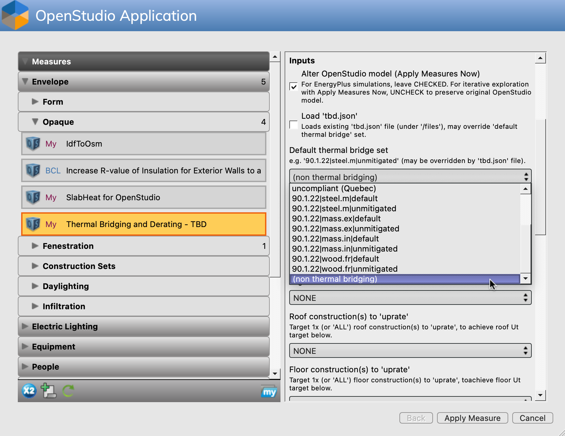Click the IdfToOsm measure OS icon

pos(33,144)
